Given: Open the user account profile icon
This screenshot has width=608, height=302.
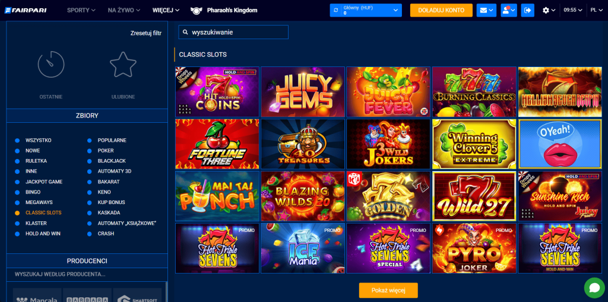Looking at the screenshot, I should coord(509,11).
